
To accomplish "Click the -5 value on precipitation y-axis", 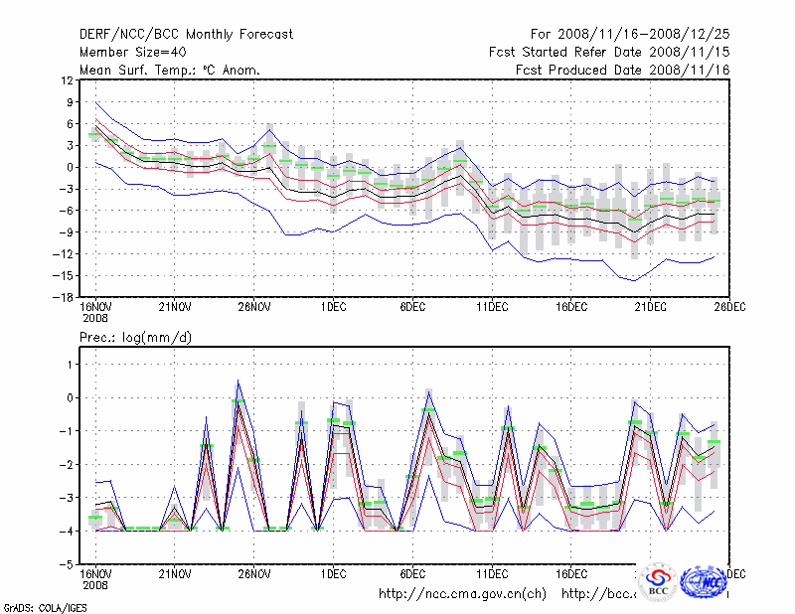I will pyautogui.click(x=66, y=563).
